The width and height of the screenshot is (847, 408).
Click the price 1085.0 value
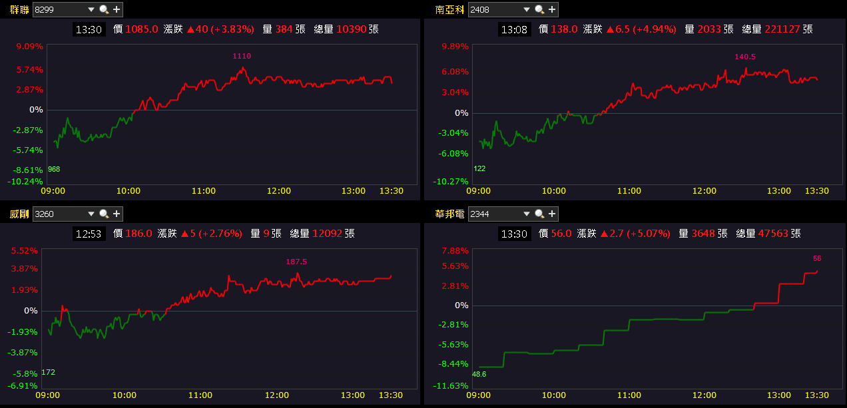(142, 29)
